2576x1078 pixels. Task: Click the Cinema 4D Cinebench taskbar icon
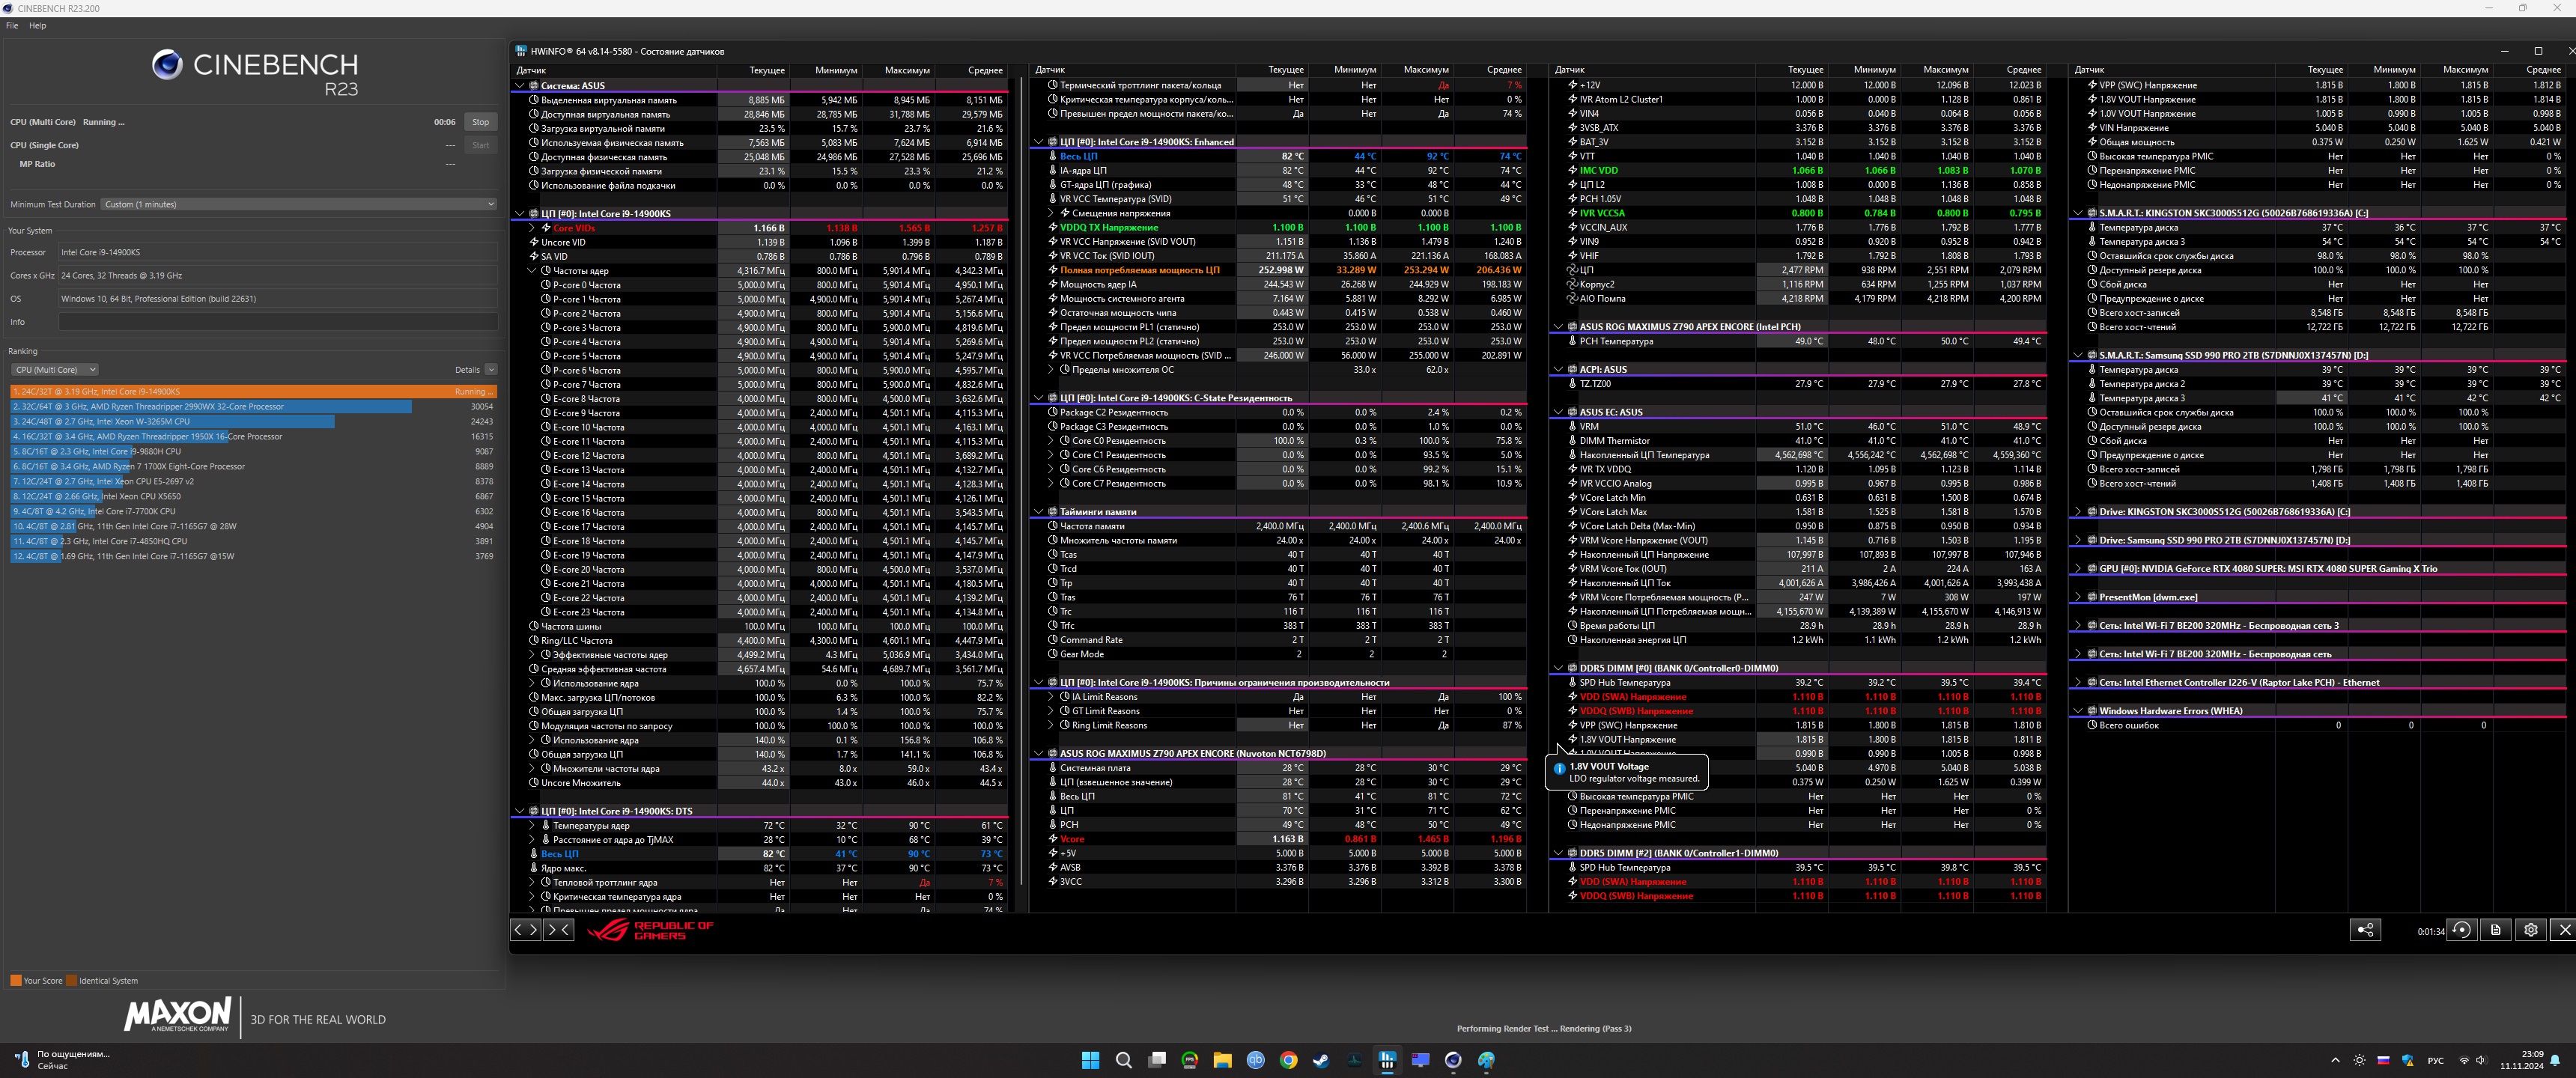tap(1453, 1060)
